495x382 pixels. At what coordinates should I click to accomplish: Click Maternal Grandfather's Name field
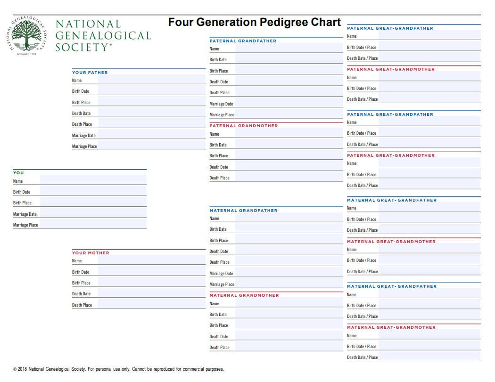click(x=289, y=217)
